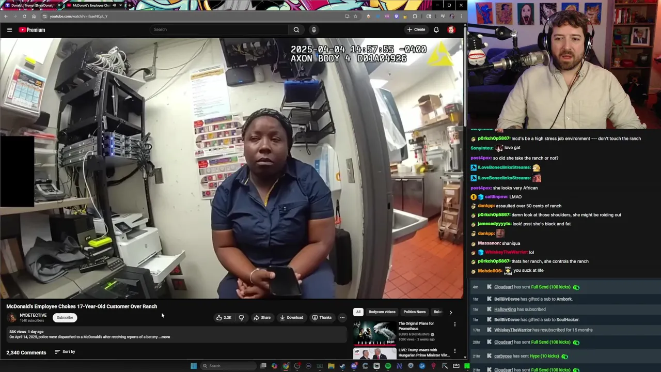Subscribe to NYDETECTIVE channel
Viewport: 661px width, 372px height.
(x=65, y=318)
